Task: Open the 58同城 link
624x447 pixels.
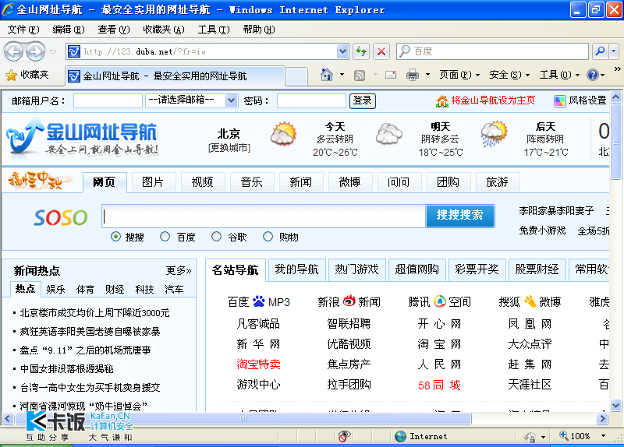Action: [439, 385]
